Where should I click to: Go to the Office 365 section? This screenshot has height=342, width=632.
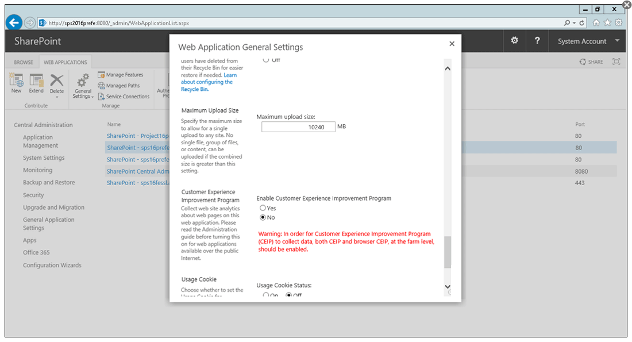[36, 252]
